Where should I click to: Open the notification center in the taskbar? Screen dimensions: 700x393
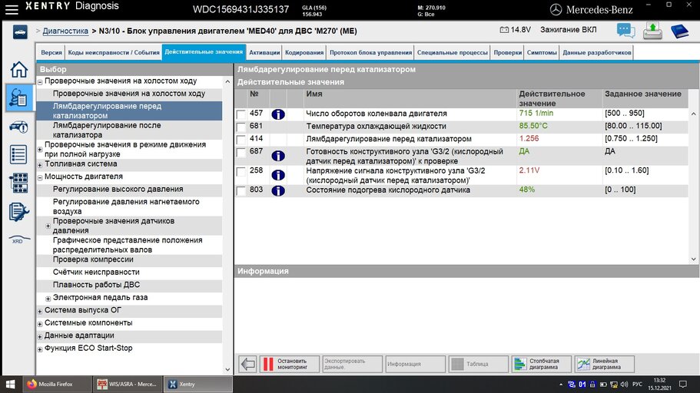pyautogui.click(x=683, y=384)
